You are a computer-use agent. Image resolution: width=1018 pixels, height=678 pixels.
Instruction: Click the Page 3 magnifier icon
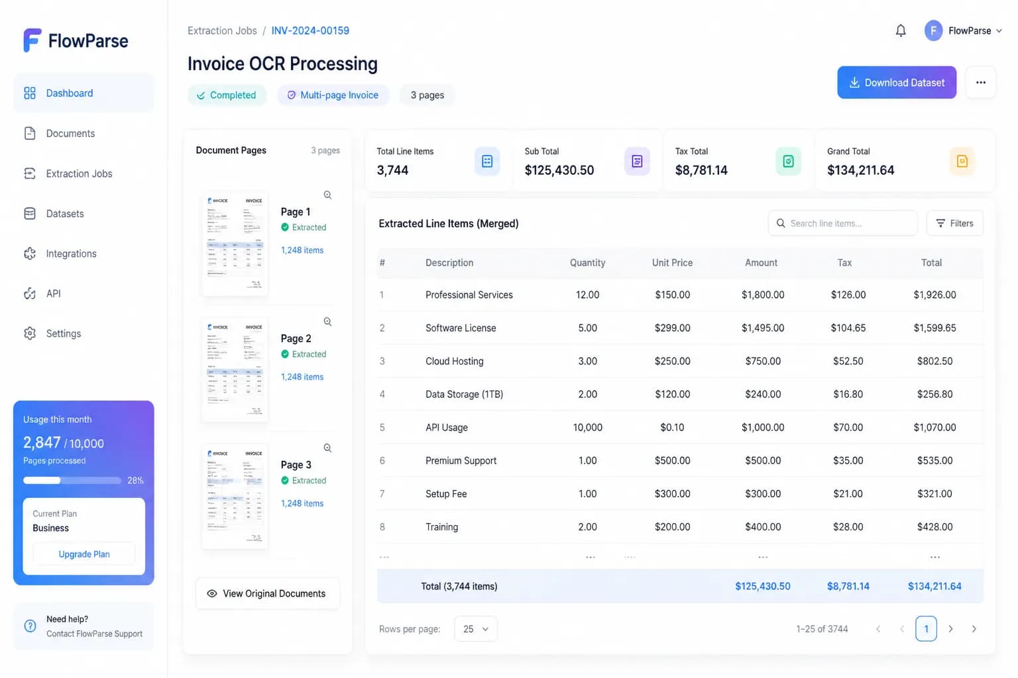point(327,448)
